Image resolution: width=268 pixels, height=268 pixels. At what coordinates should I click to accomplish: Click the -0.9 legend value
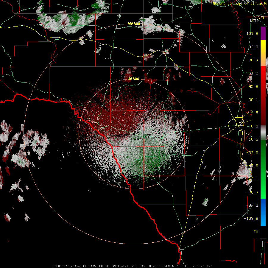pyautogui.click(x=253, y=126)
